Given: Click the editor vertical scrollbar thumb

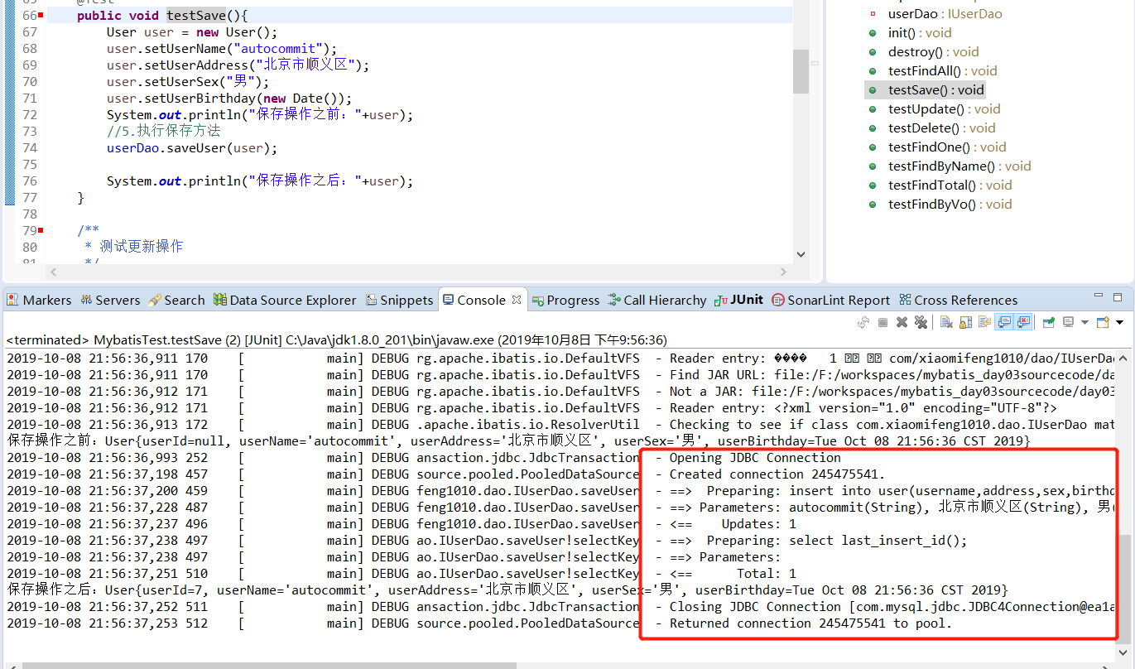Looking at the screenshot, I should coord(801,71).
